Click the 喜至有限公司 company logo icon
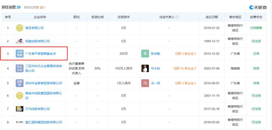 (x=19, y=28)
